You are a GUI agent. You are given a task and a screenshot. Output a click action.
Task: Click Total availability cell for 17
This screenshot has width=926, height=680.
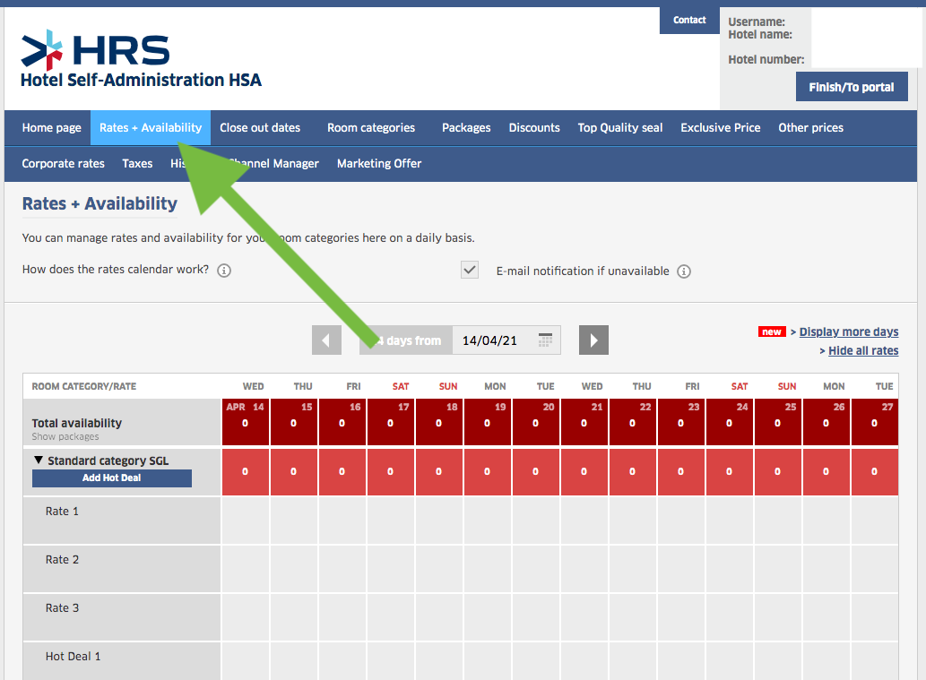click(x=390, y=422)
